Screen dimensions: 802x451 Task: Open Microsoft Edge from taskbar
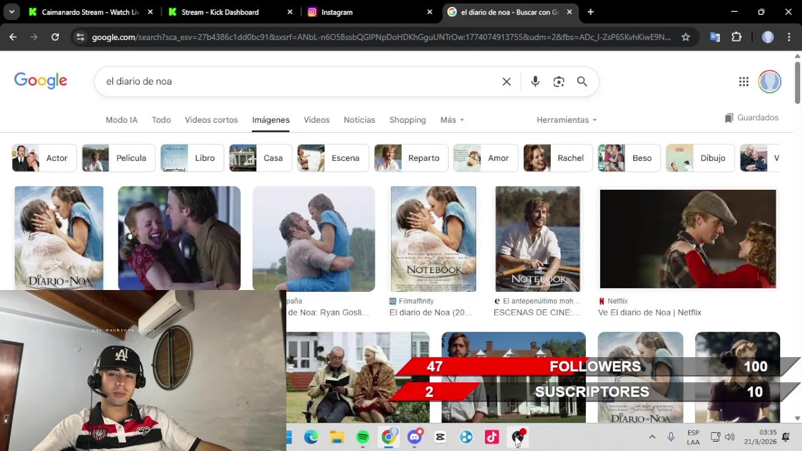tap(311, 437)
